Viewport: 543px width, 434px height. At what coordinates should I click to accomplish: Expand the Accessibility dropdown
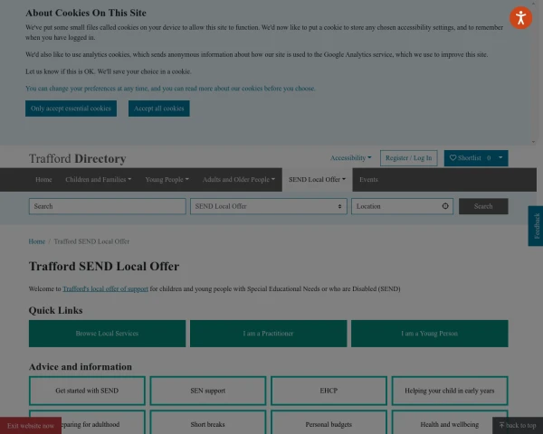[x=350, y=158]
